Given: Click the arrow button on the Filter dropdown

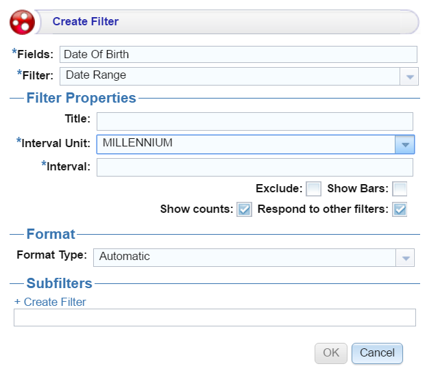Looking at the screenshot, I should pos(408,76).
